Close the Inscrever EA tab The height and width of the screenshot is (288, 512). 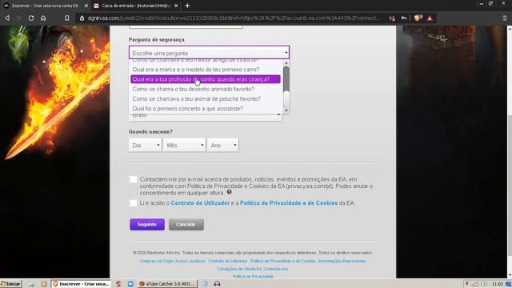click(x=86, y=6)
